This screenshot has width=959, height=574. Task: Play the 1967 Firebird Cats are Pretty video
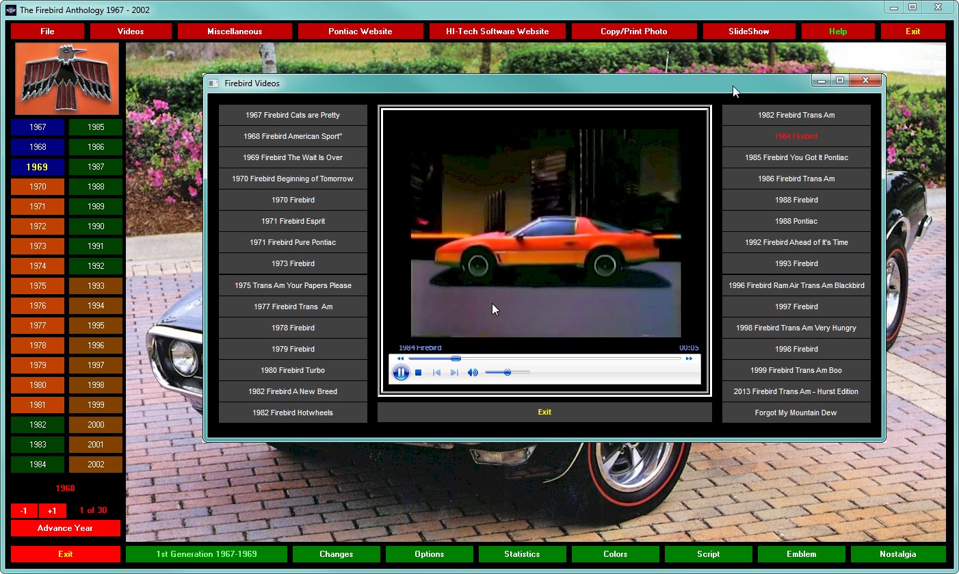(293, 115)
